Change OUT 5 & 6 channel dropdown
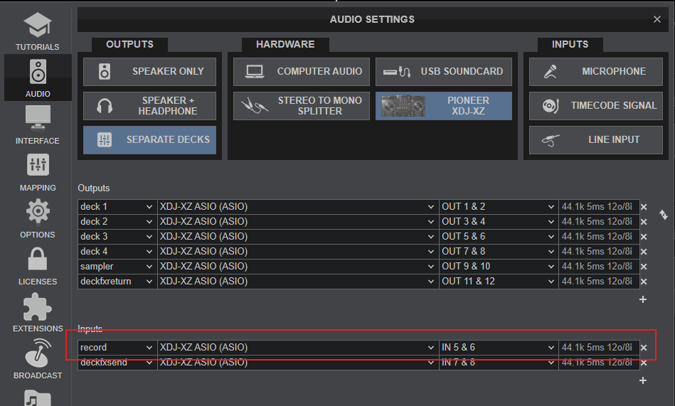675x406 pixels. point(499,236)
